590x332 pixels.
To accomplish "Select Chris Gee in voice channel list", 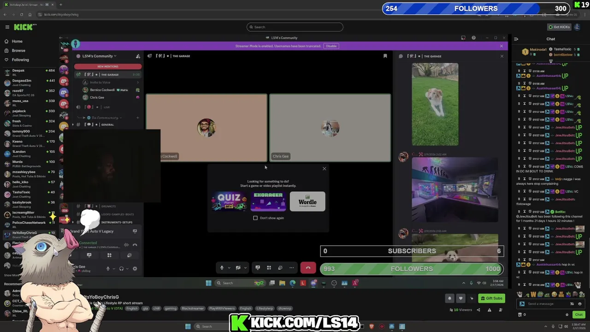I will click(x=111, y=98).
